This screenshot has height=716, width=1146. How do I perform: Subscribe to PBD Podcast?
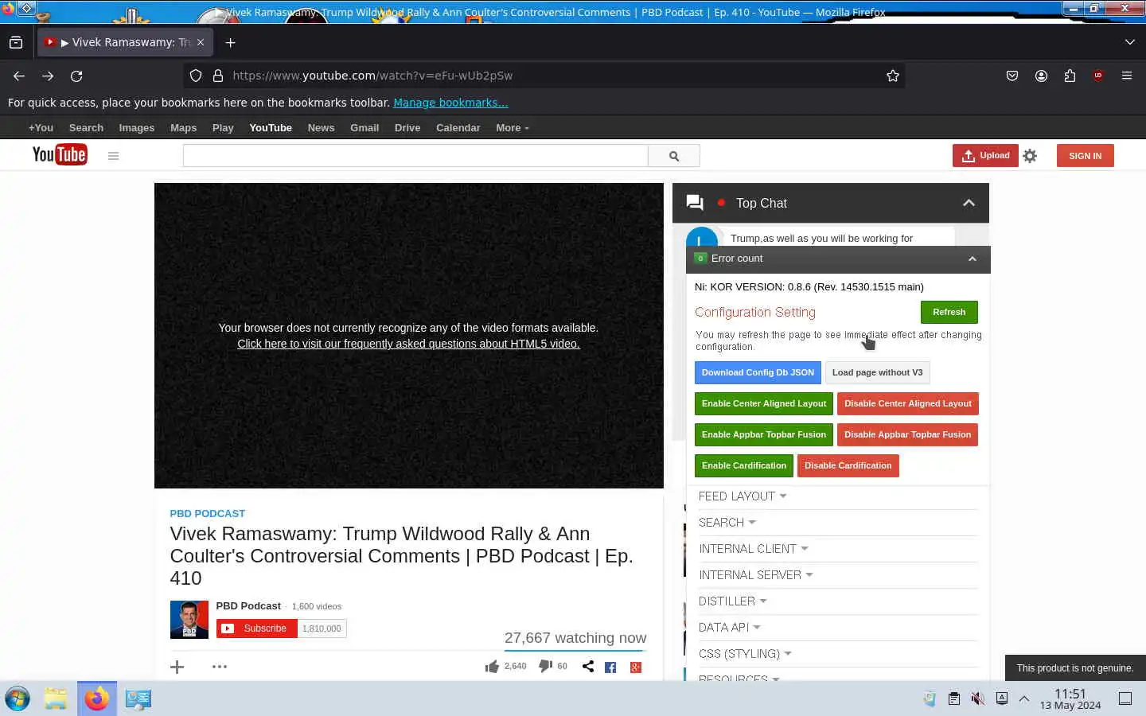click(256, 628)
